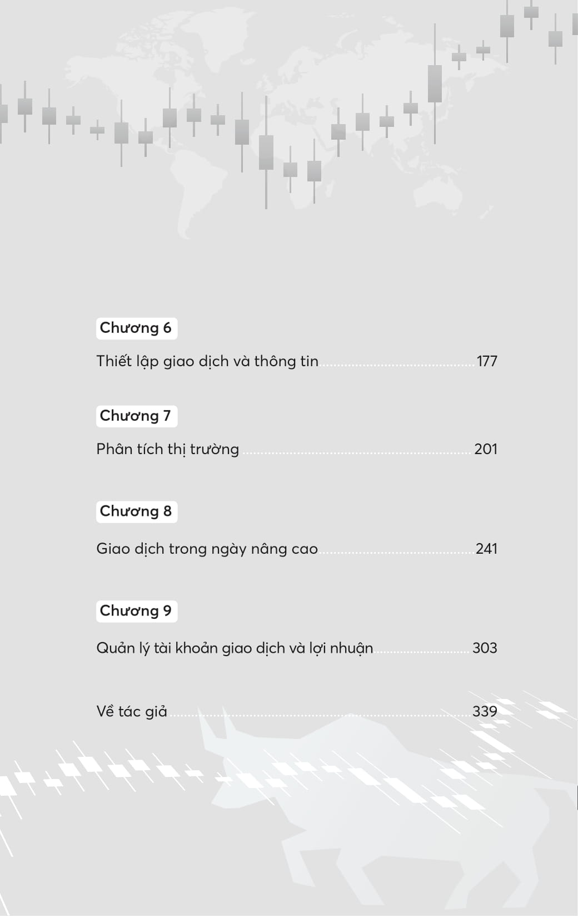This screenshot has width=578, height=916.
Task: Click page number 201
Action: click(485, 449)
